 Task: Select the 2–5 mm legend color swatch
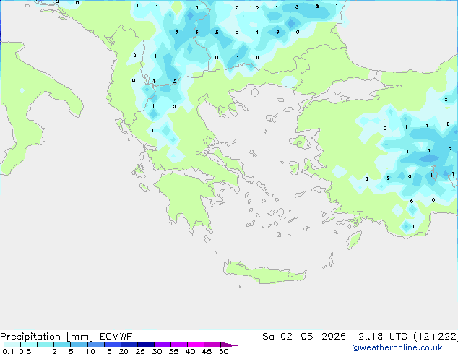point(62,345)
